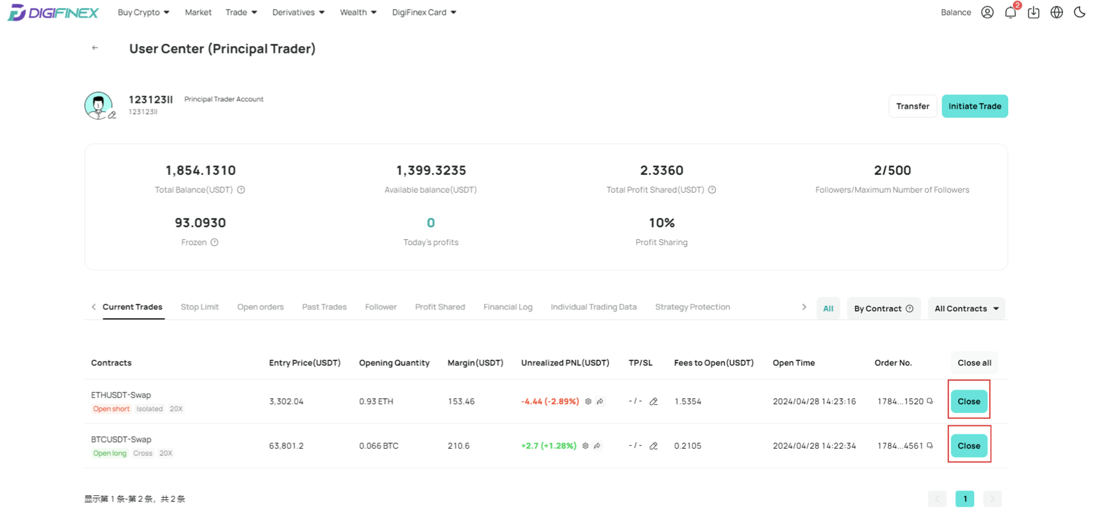
Task: Edit the profile avatar pencil icon
Action: pyautogui.click(x=112, y=115)
